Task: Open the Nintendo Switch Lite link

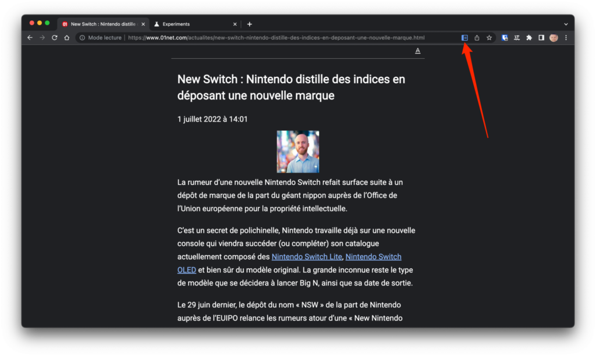Action: pos(307,257)
